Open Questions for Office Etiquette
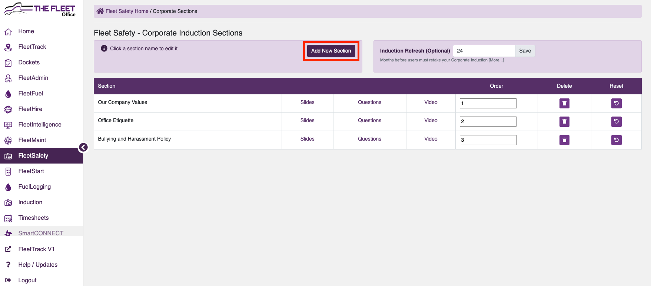Image resolution: width=651 pixels, height=286 pixels. click(x=369, y=120)
